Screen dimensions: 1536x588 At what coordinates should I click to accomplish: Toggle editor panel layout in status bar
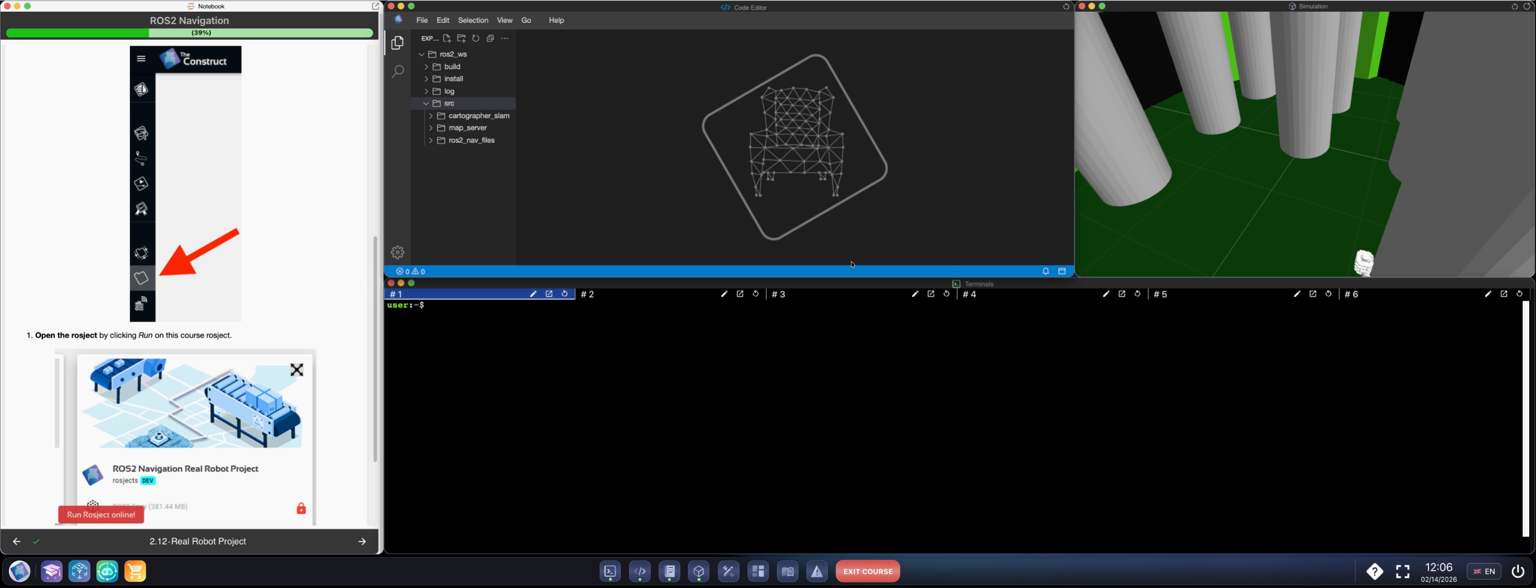[1062, 272]
